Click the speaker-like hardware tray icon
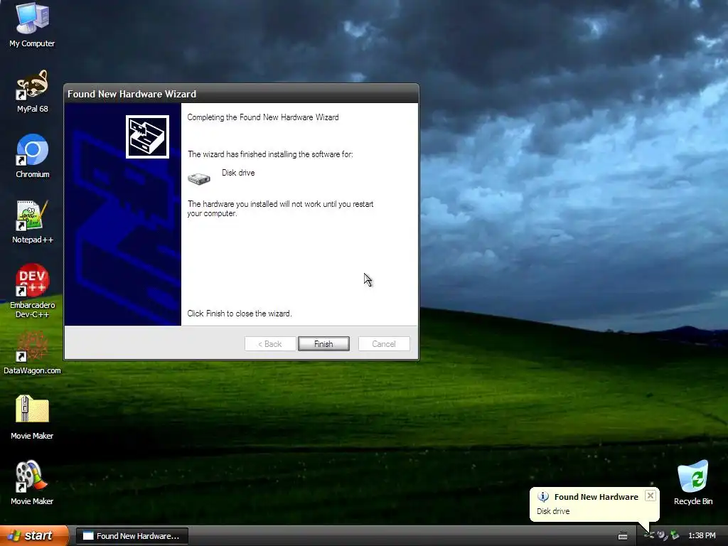 point(662,536)
